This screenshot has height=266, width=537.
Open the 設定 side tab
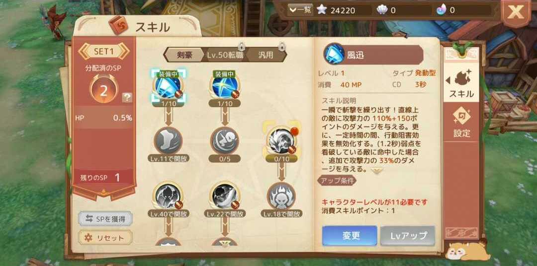pos(461,124)
